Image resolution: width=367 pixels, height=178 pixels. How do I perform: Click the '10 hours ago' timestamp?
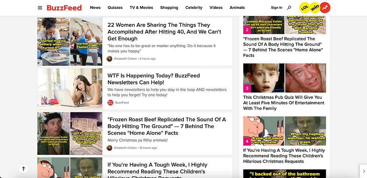(x=148, y=148)
